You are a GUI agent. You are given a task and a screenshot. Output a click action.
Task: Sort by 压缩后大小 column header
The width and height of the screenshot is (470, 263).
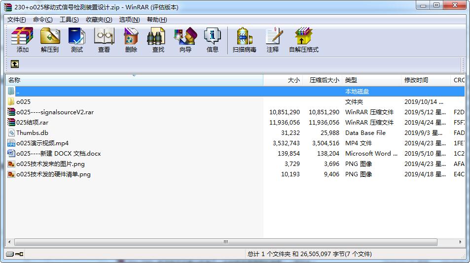pyautogui.click(x=322, y=80)
